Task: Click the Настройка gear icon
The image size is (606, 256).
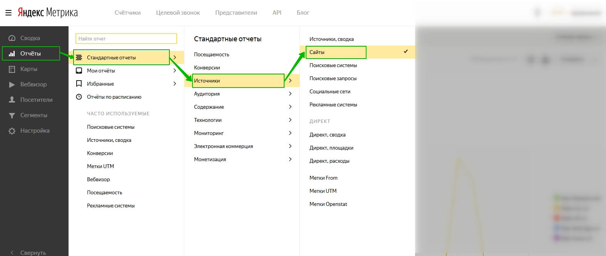Action: tap(12, 131)
